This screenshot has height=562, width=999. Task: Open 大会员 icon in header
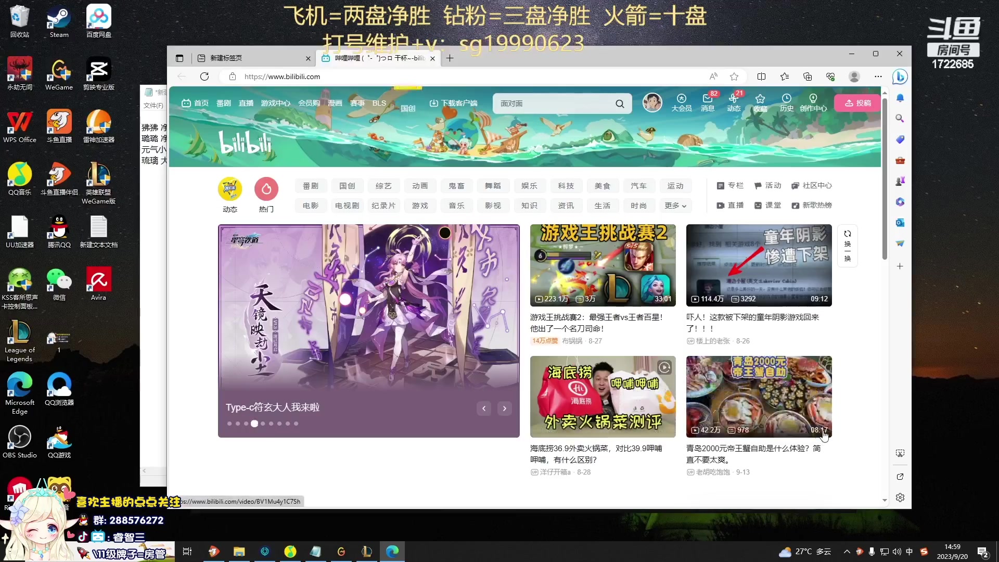point(682,103)
